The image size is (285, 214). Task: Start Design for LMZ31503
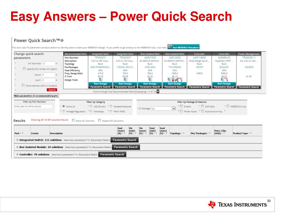pyautogui.click(x=150, y=84)
